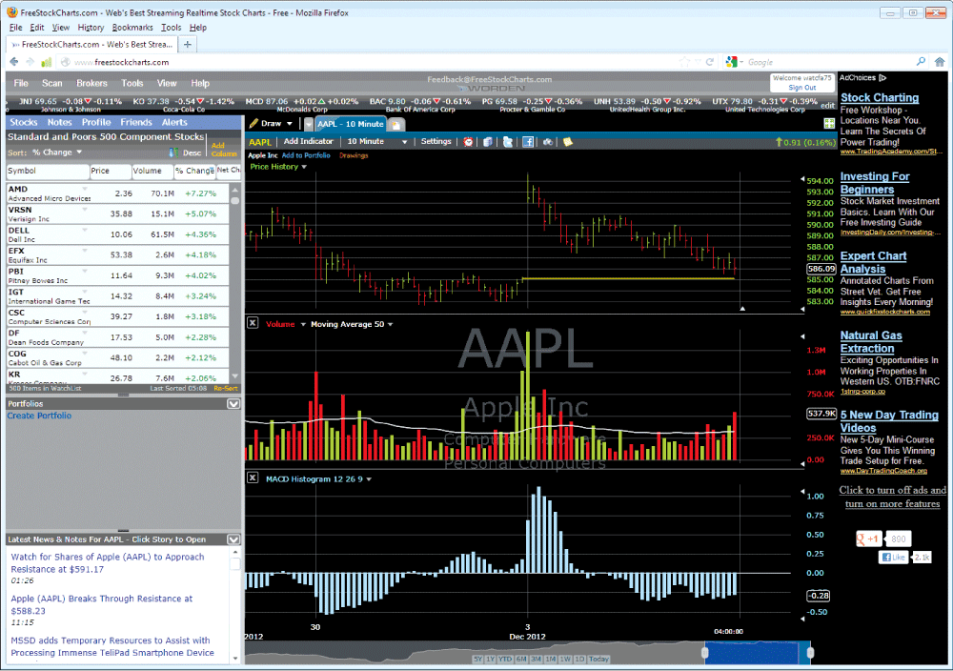953x671 pixels.
Task: Click the AdChoices icon
Action: pyautogui.click(x=882, y=78)
